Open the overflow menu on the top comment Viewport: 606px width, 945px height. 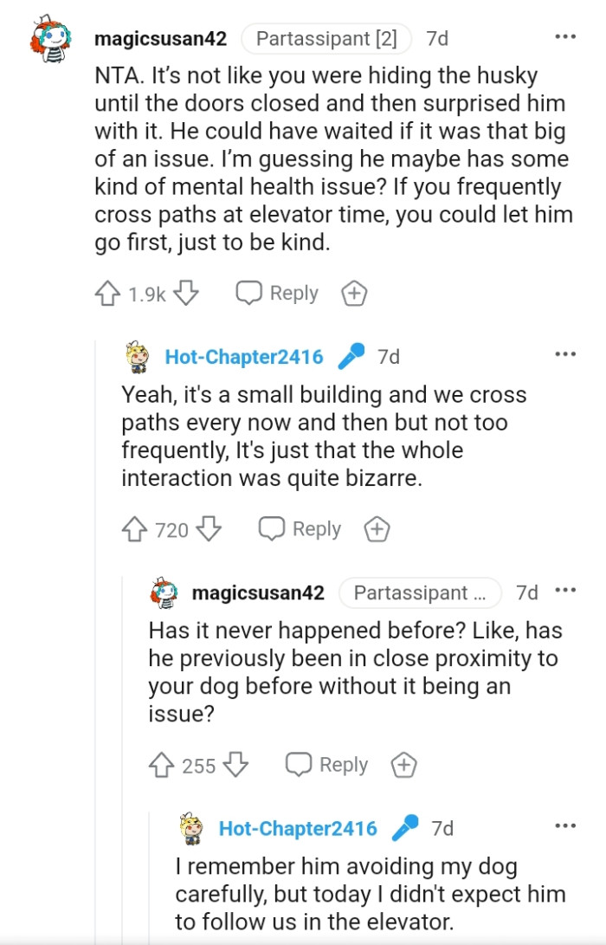click(x=565, y=36)
